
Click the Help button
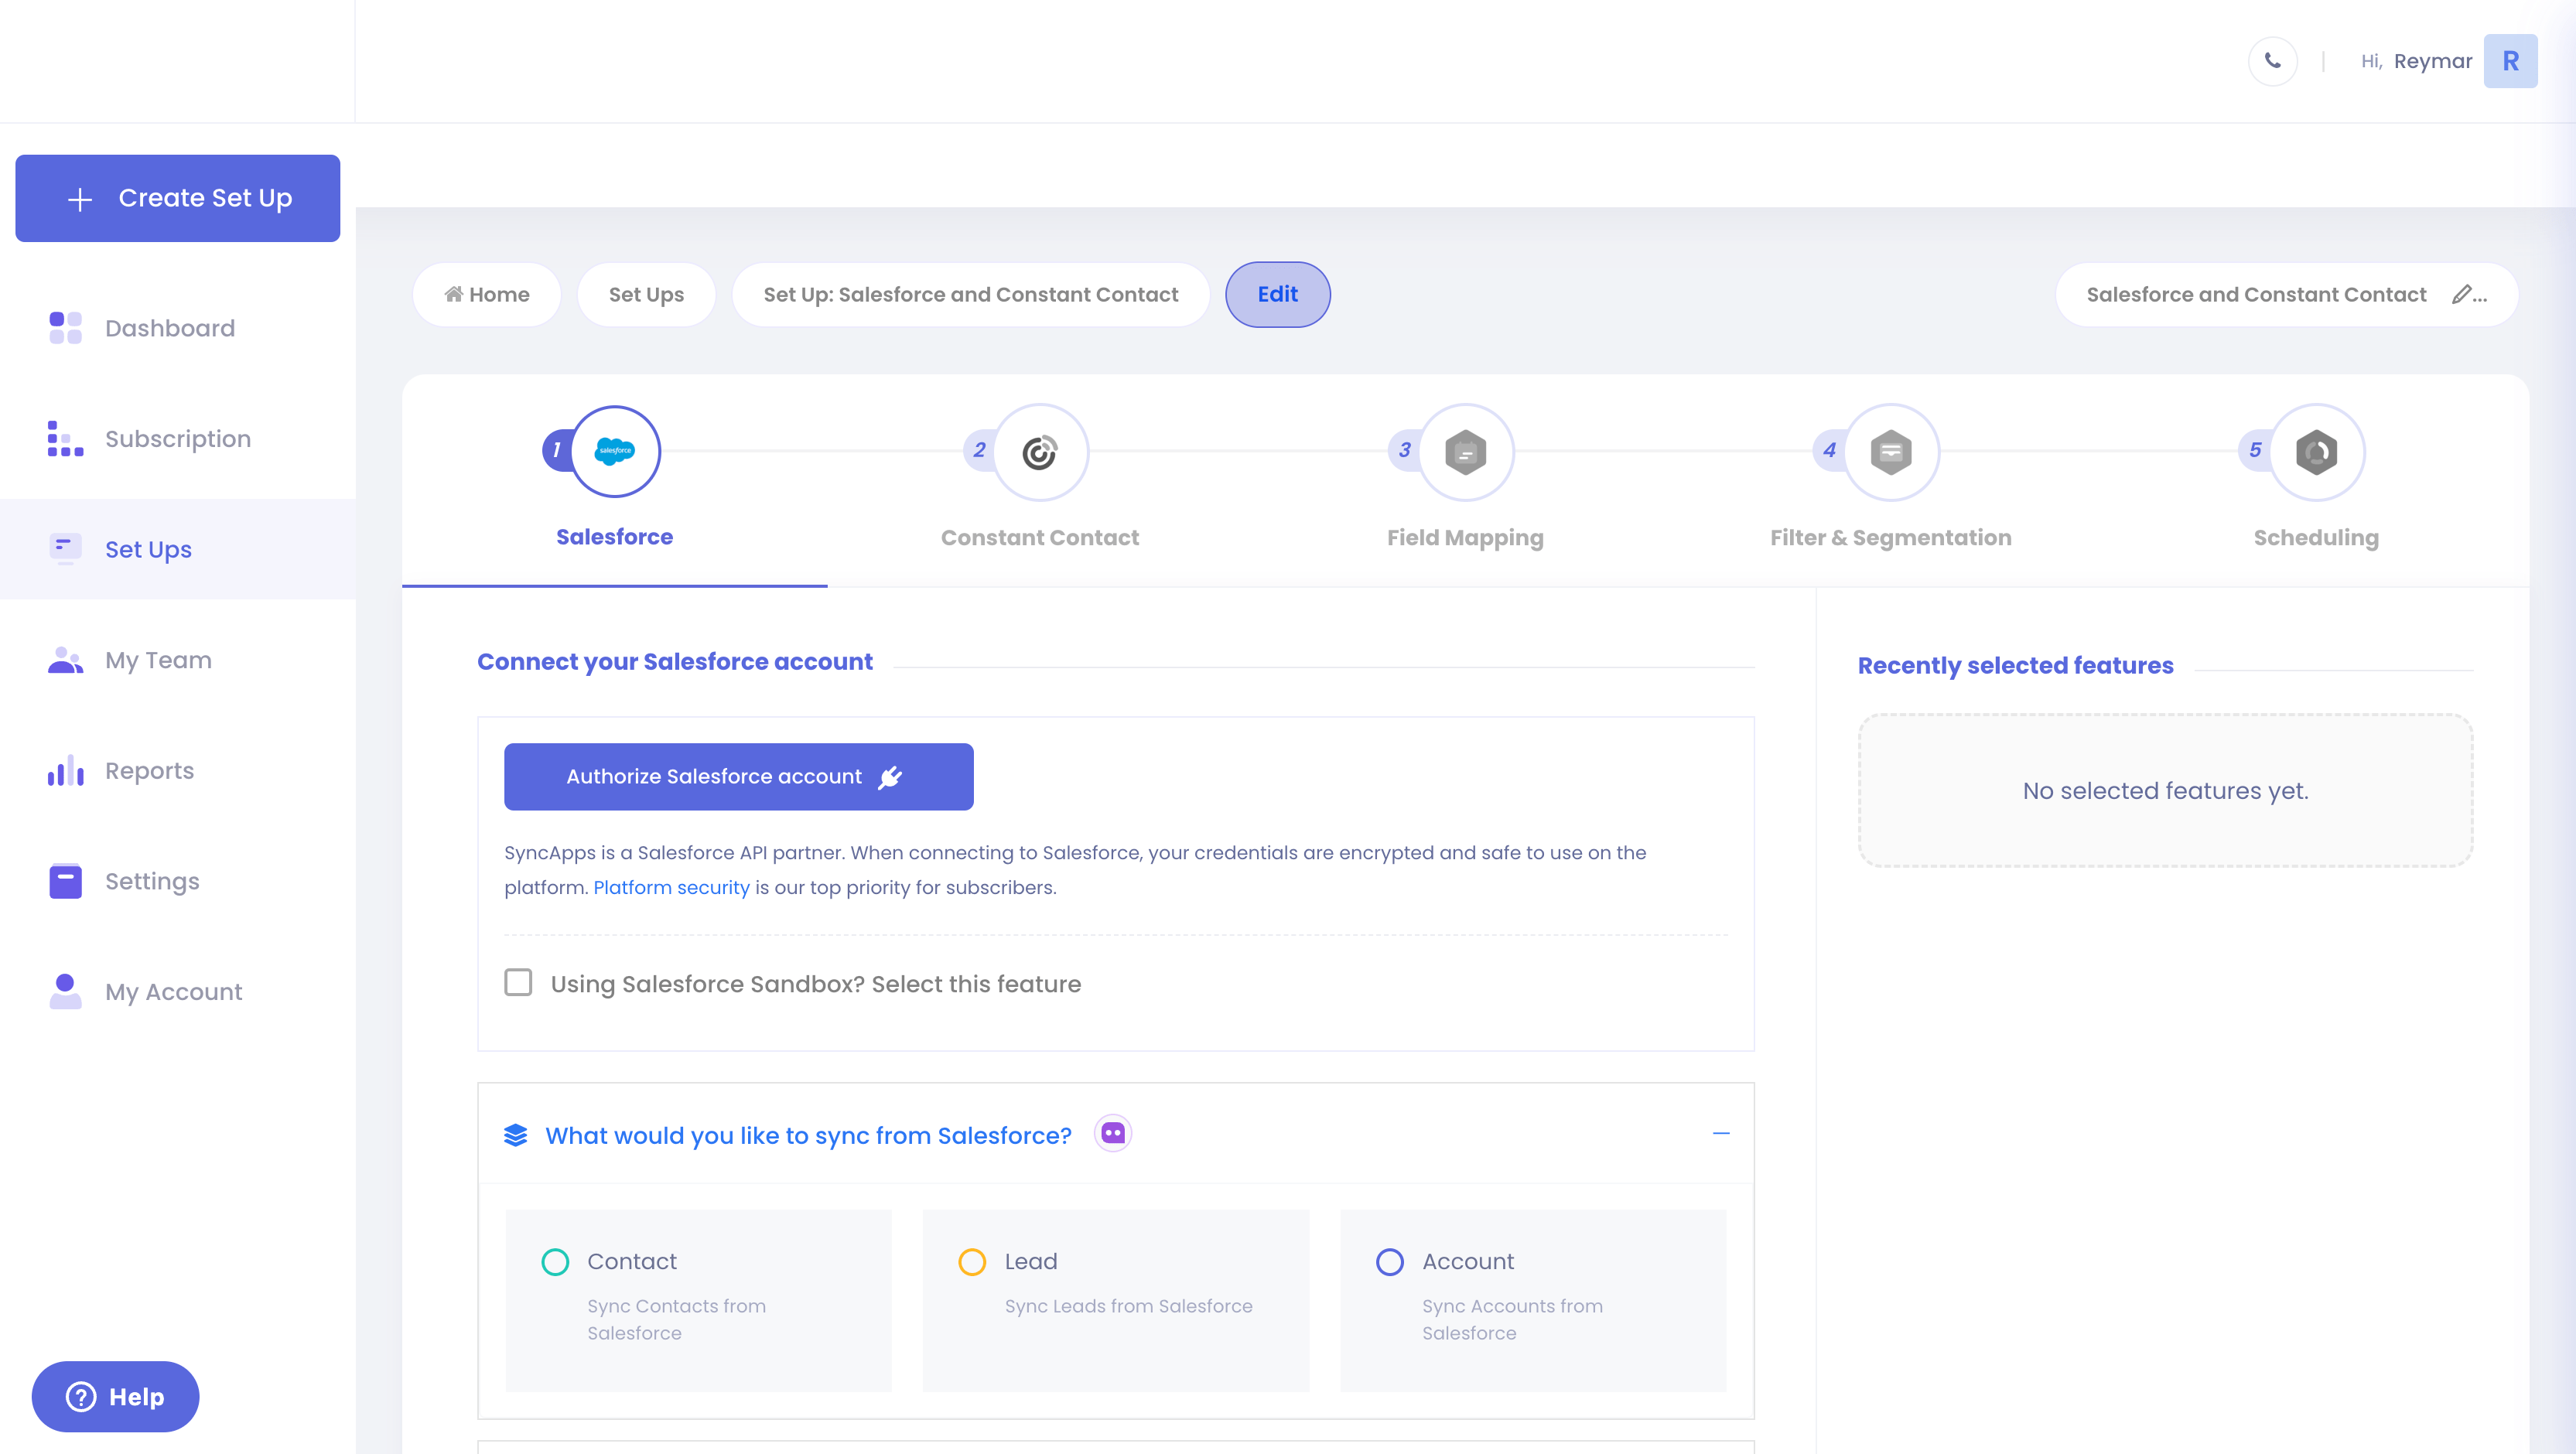point(115,1397)
